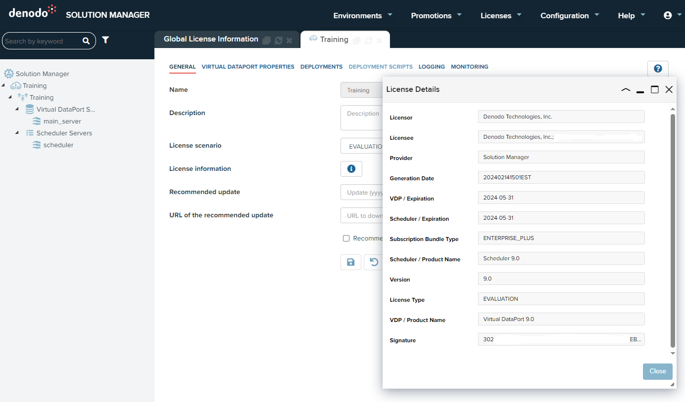Click the License Type EVALUATION field
The width and height of the screenshot is (685, 402).
(561, 299)
